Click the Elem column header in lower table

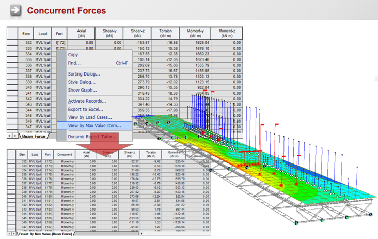pos(22,154)
